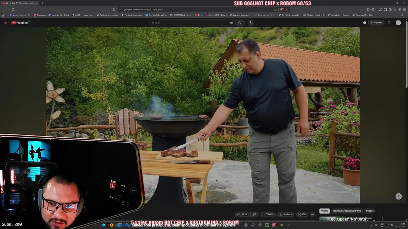The width and height of the screenshot is (408, 229).
Task: Open Brave Shields lion icon
Action: pyautogui.click(x=282, y=10)
